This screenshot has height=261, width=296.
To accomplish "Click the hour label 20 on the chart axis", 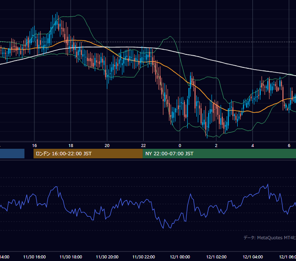I will [107, 146].
